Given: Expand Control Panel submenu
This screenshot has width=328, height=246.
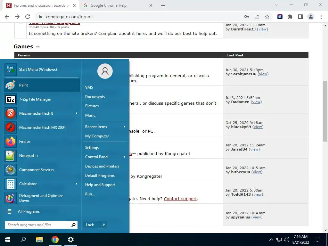Looking at the screenshot, I should [125, 157].
